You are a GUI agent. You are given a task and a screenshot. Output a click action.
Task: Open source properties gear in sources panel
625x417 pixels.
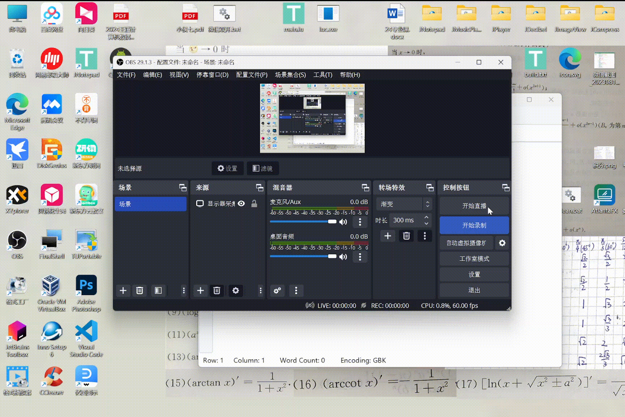click(x=235, y=291)
